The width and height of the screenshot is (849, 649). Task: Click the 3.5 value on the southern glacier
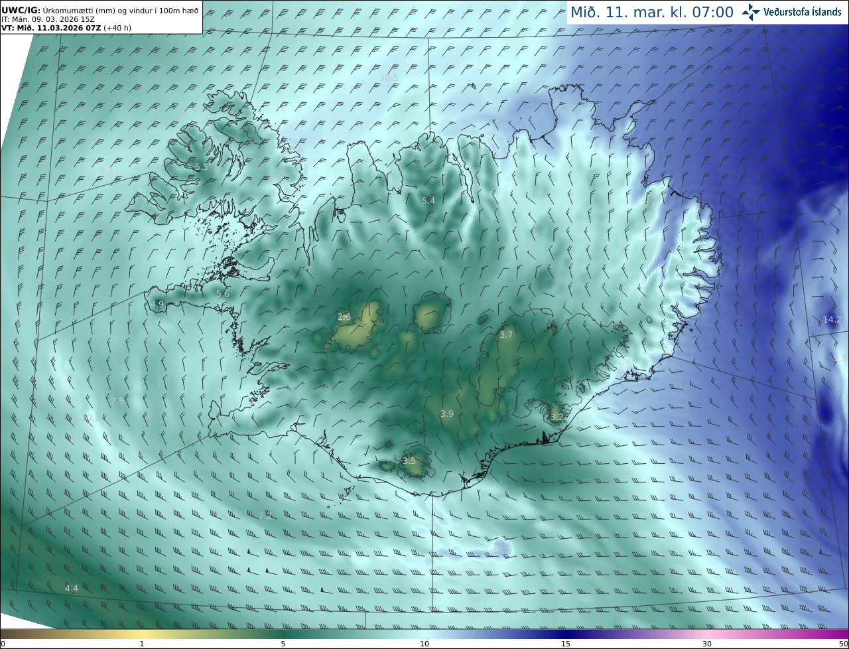point(409,461)
